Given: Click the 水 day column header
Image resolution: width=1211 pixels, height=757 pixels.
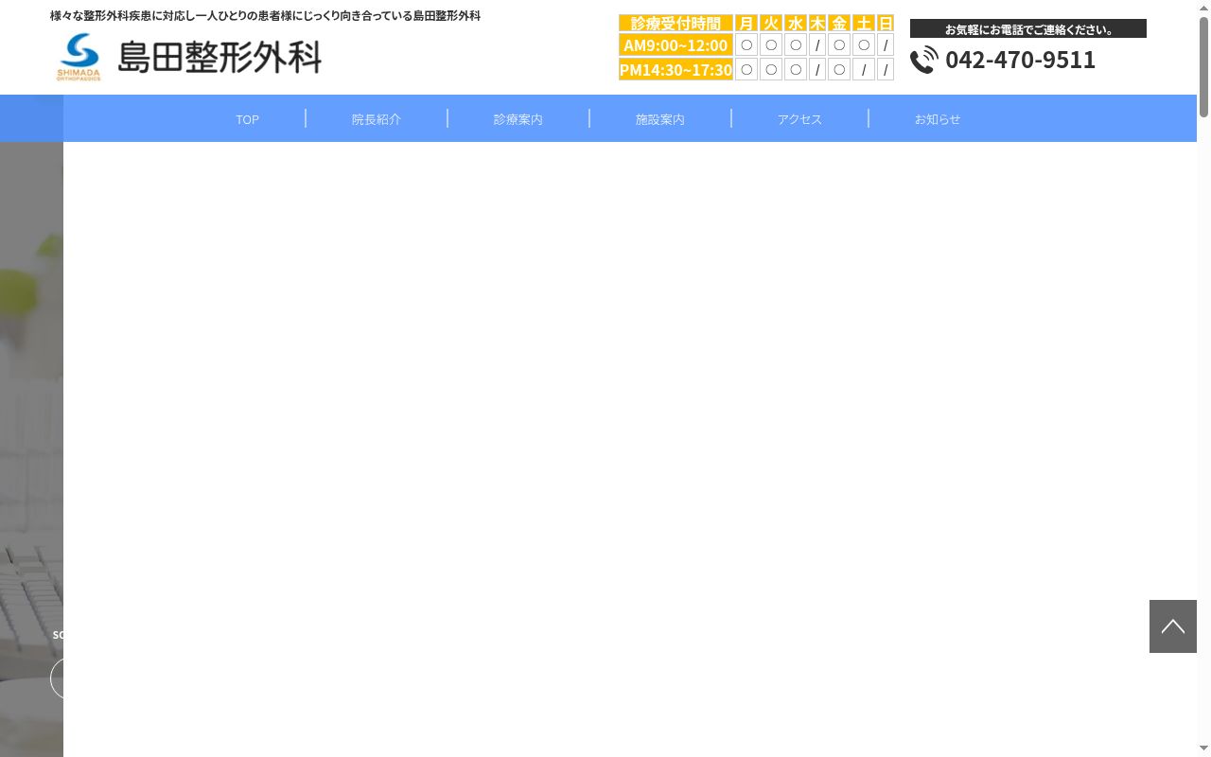Looking at the screenshot, I should (796, 23).
